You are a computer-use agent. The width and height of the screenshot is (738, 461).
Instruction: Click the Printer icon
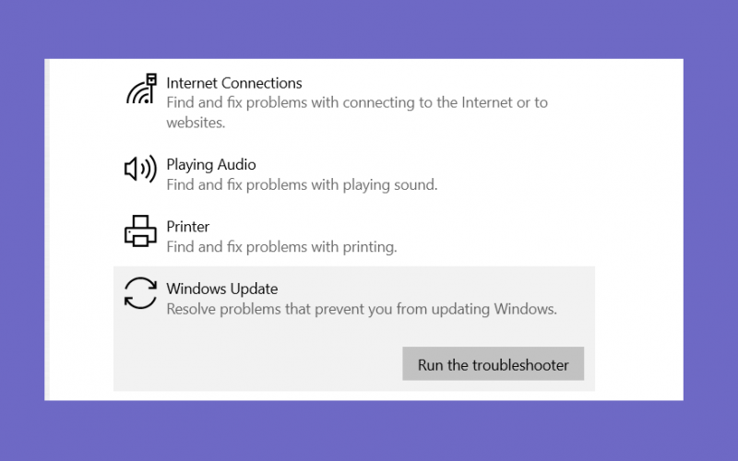[x=140, y=231]
